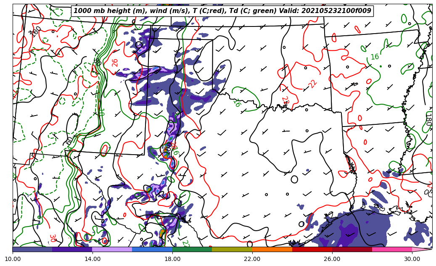Select the royal blue colorbar segment
Image resolution: width=436 pixels, height=266 pixels.
coord(152,249)
